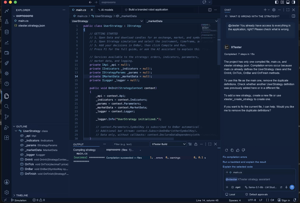Customize editor layout button in title bar
The image size is (300, 203).
tap(282, 2)
